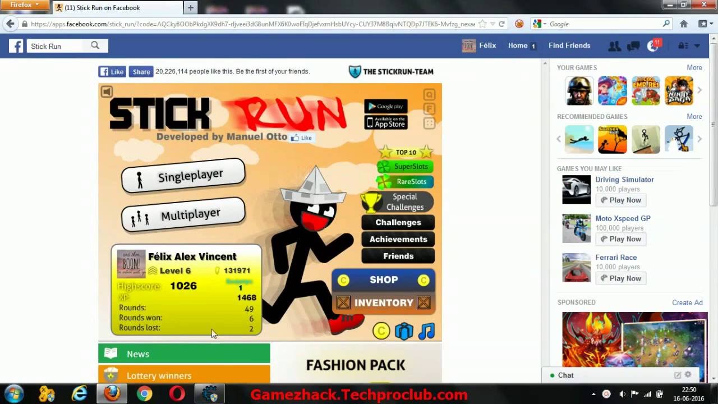This screenshot has width=718, height=404.
Task: Open Firefox bookmarks menu button
Action: tap(704, 24)
